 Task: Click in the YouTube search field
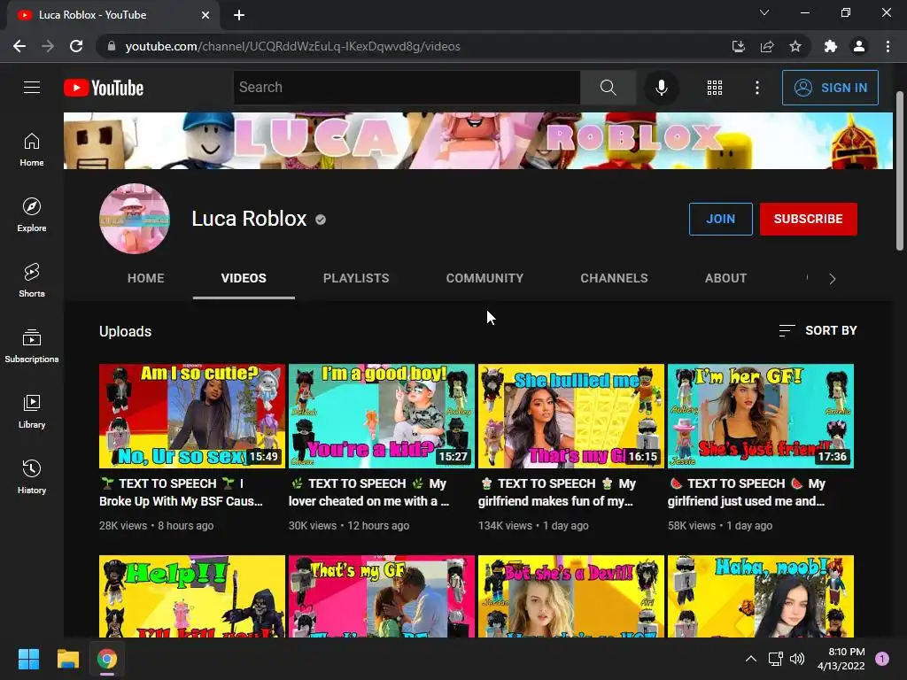(x=407, y=88)
